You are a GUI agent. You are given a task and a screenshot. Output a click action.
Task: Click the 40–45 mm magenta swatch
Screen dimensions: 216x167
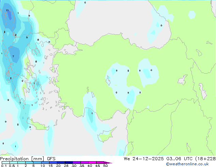click(x=92, y=163)
